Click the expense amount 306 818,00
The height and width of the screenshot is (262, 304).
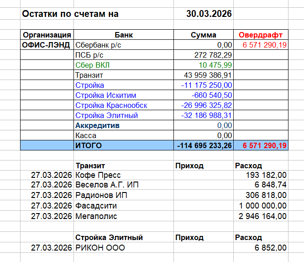[x=261, y=195]
